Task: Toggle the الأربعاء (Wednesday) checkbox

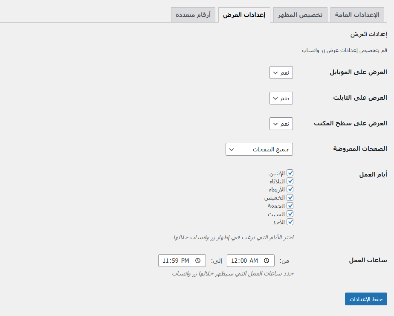Action: coord(290,189)
